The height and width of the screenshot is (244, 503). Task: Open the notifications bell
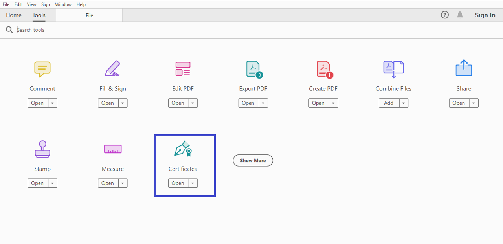[x=460, y=15]
